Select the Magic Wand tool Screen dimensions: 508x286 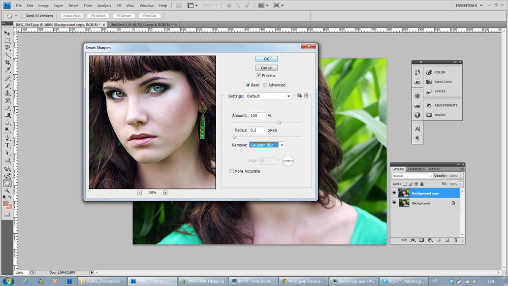click(x=7, y=55)
